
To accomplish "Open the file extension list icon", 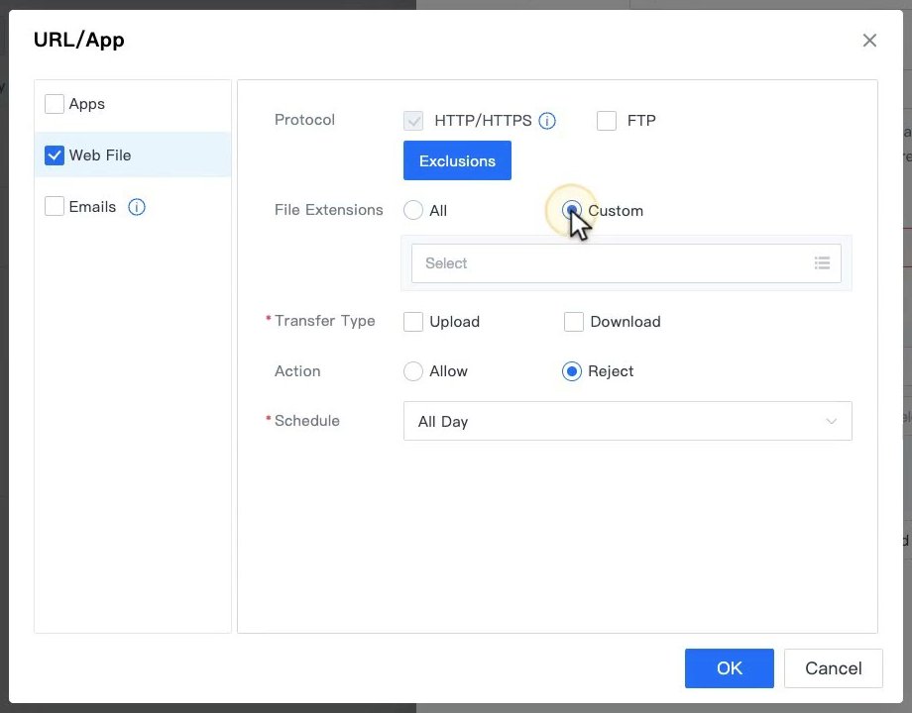I will coord(822,263).
